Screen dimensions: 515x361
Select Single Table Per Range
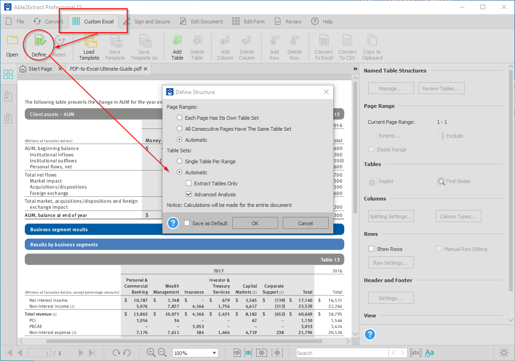[x=179, y=161]
